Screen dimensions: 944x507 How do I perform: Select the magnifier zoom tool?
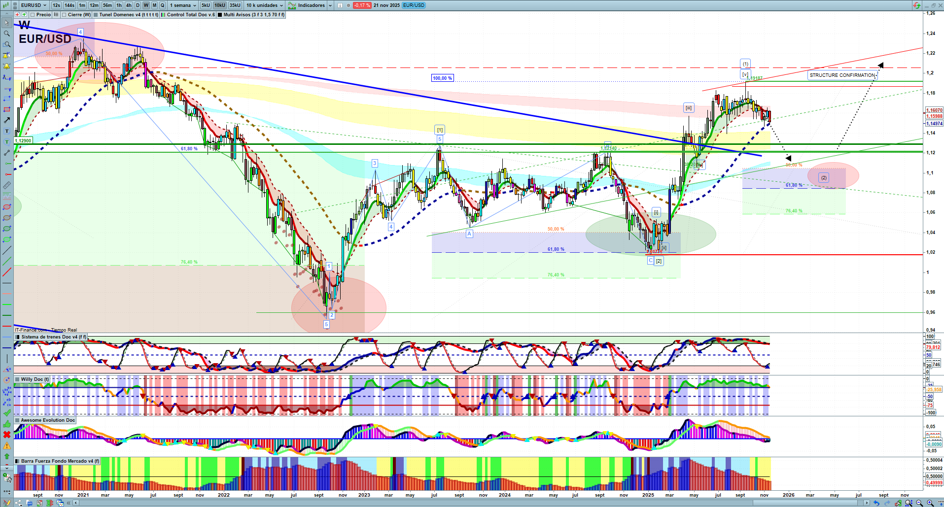point(7,34)
